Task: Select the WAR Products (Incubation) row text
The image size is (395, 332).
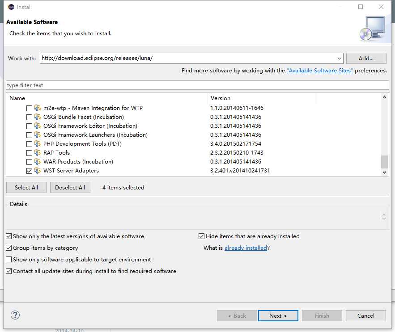Action: [78, 162]
